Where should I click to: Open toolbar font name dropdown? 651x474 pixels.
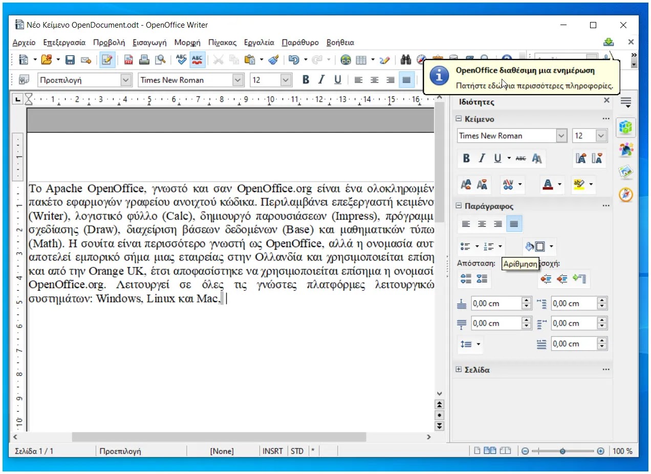click(x=238, y=80)
